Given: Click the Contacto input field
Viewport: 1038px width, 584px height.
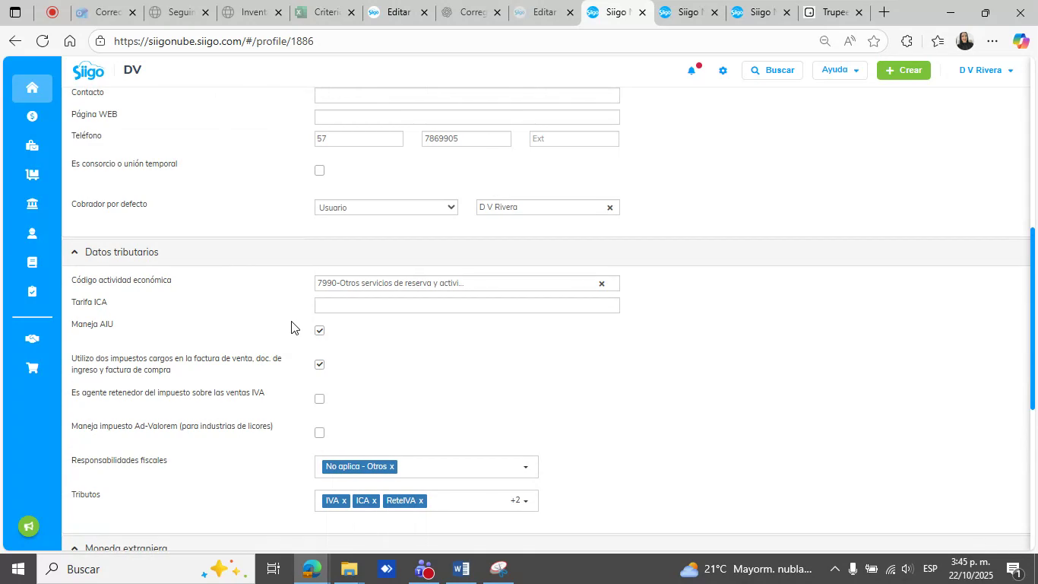Looking at the screenshot, I should 467,95.
